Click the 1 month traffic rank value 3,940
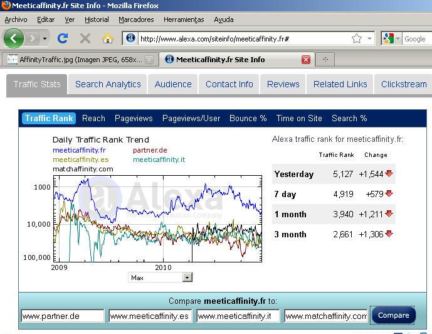 pyautogui.click(x=343, y=214)
